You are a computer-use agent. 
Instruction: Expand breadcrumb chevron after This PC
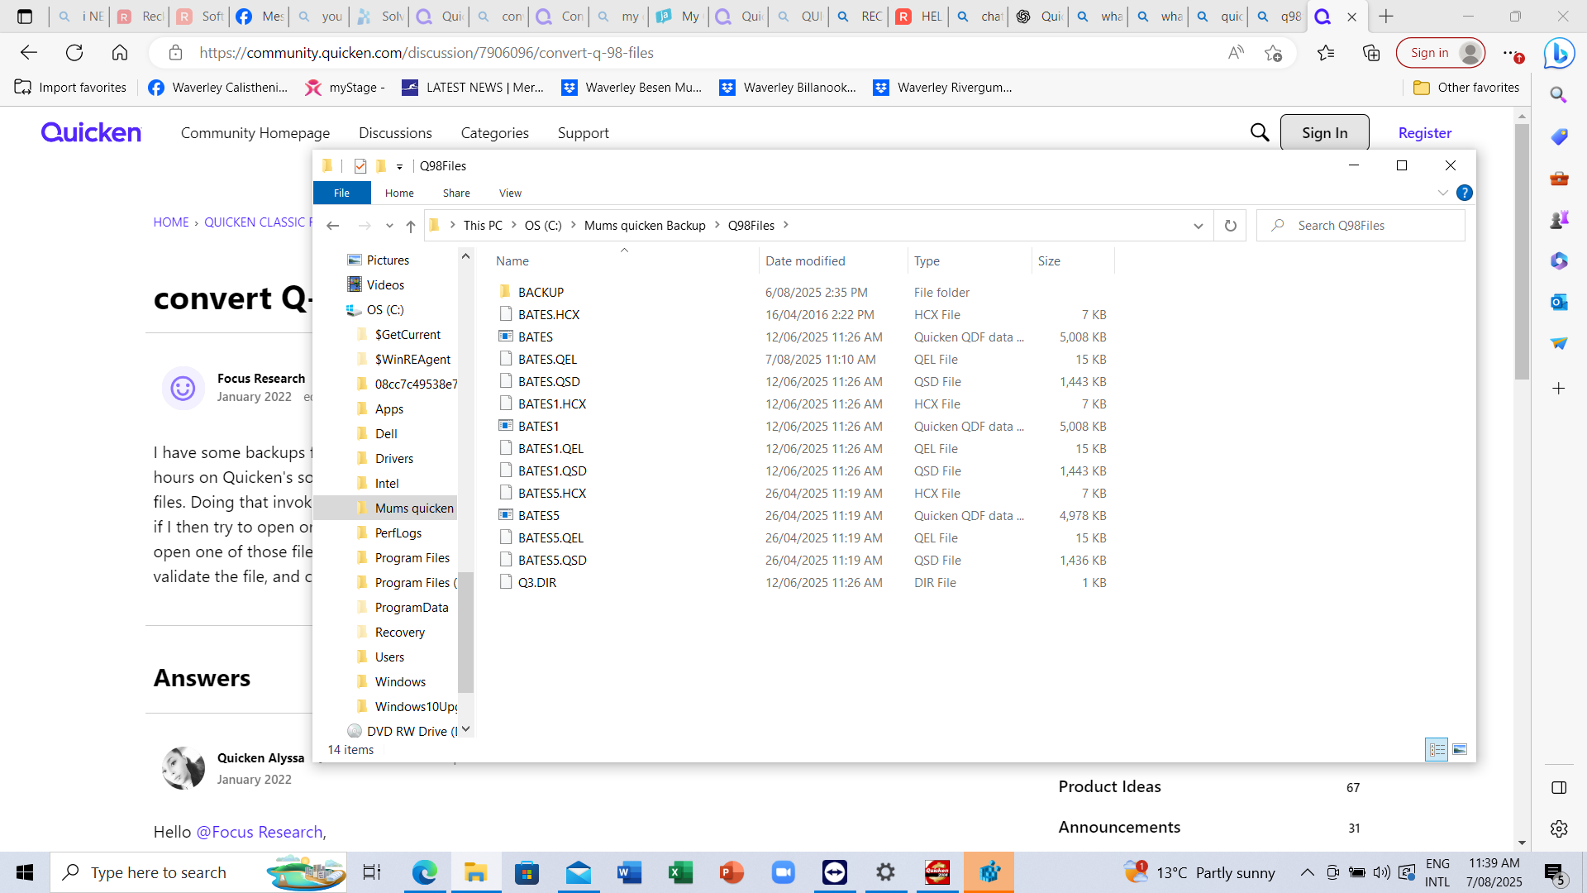coord(513,225)
